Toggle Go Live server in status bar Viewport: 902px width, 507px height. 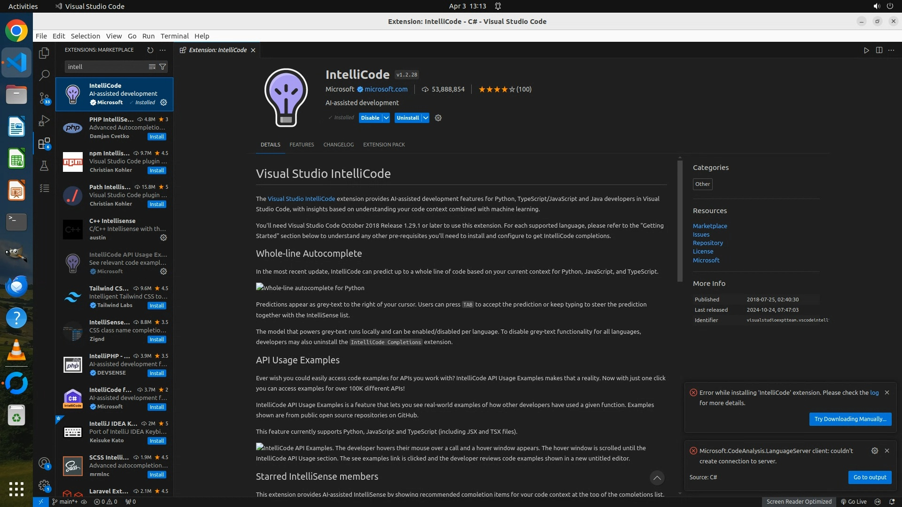(x=854, y=501)
